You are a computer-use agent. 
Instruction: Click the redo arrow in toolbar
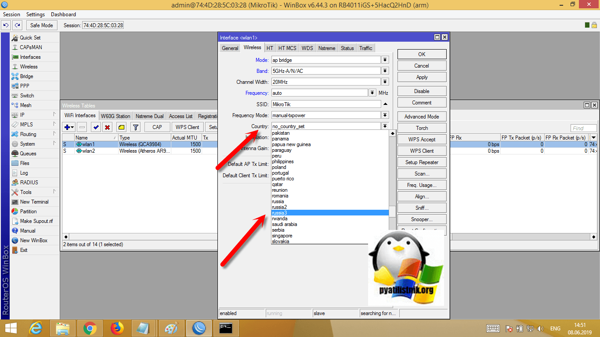click(17, 25)
